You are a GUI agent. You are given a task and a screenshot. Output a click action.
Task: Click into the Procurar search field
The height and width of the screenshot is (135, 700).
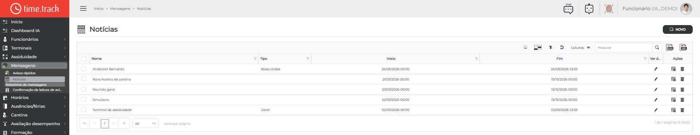tap(623, 47)
